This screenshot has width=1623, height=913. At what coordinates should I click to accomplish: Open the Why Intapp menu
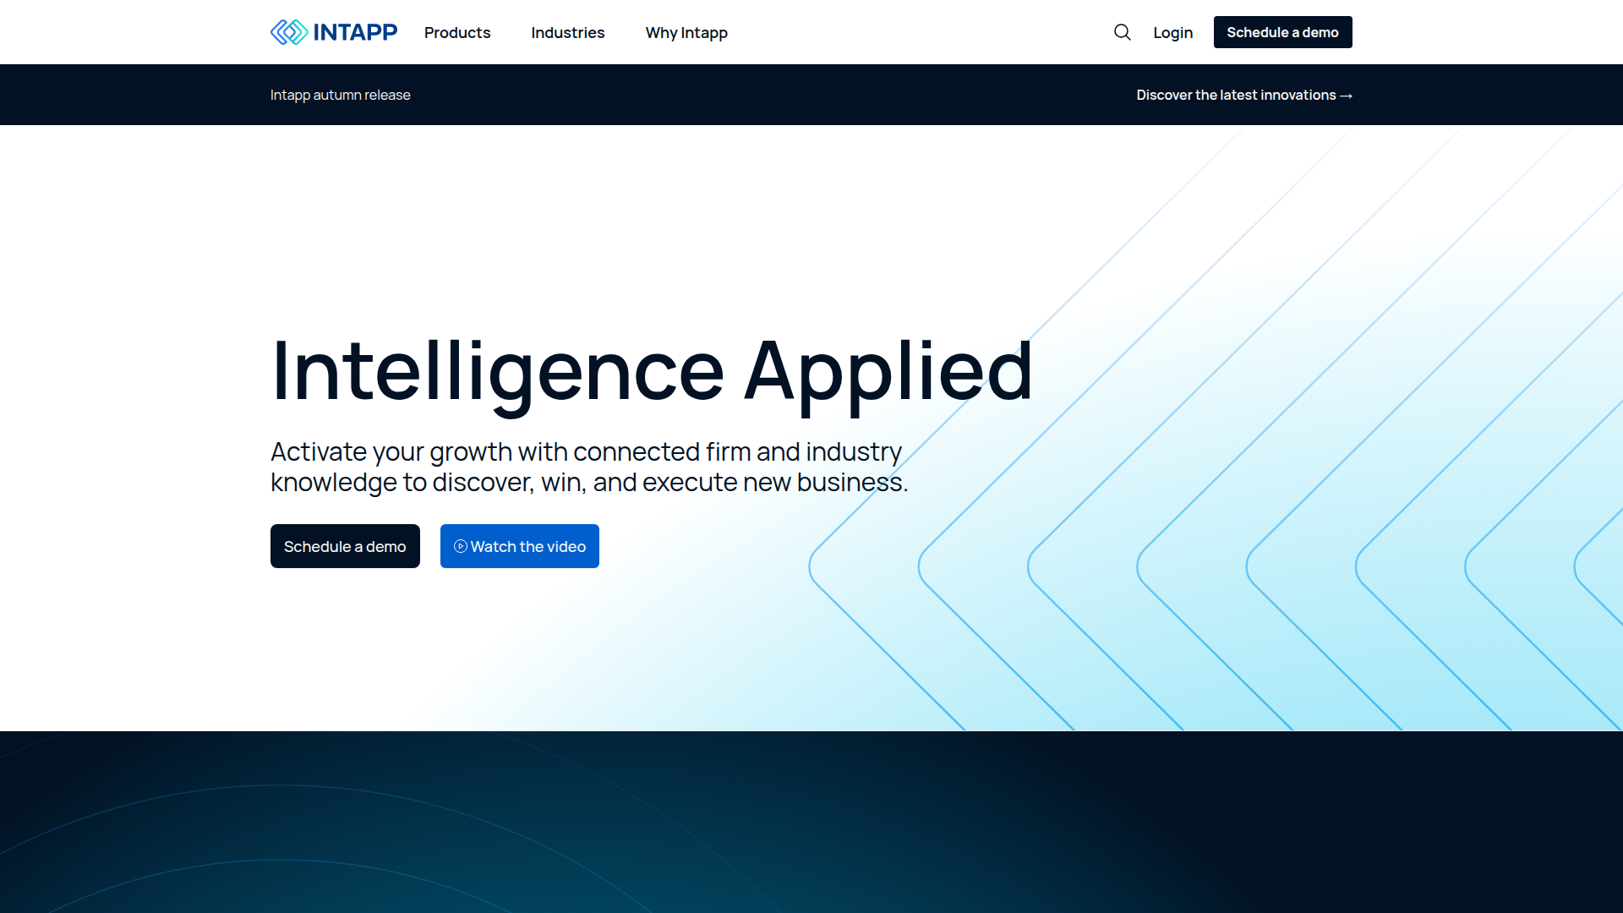(686, 32)
